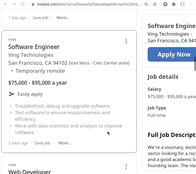Open Web Developer card's three-dot menu
This screenshot has width=196, height=174.
click(126, 167)
